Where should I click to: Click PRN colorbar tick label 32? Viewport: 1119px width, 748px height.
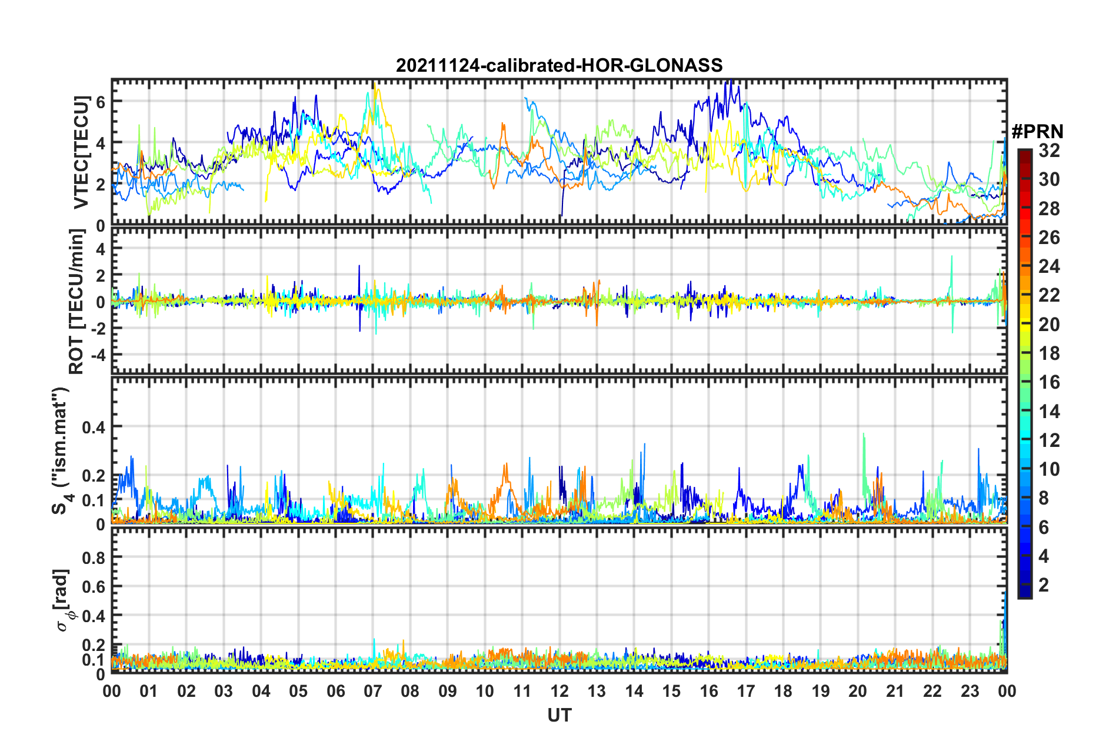pyautogui.click(x=1049, y=151)
